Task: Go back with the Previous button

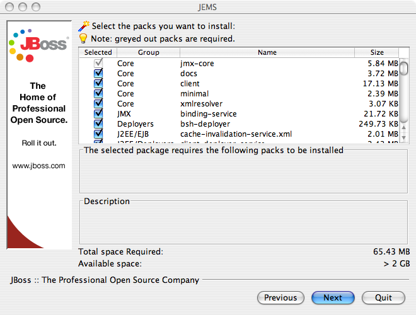Action: coord(280,298)
